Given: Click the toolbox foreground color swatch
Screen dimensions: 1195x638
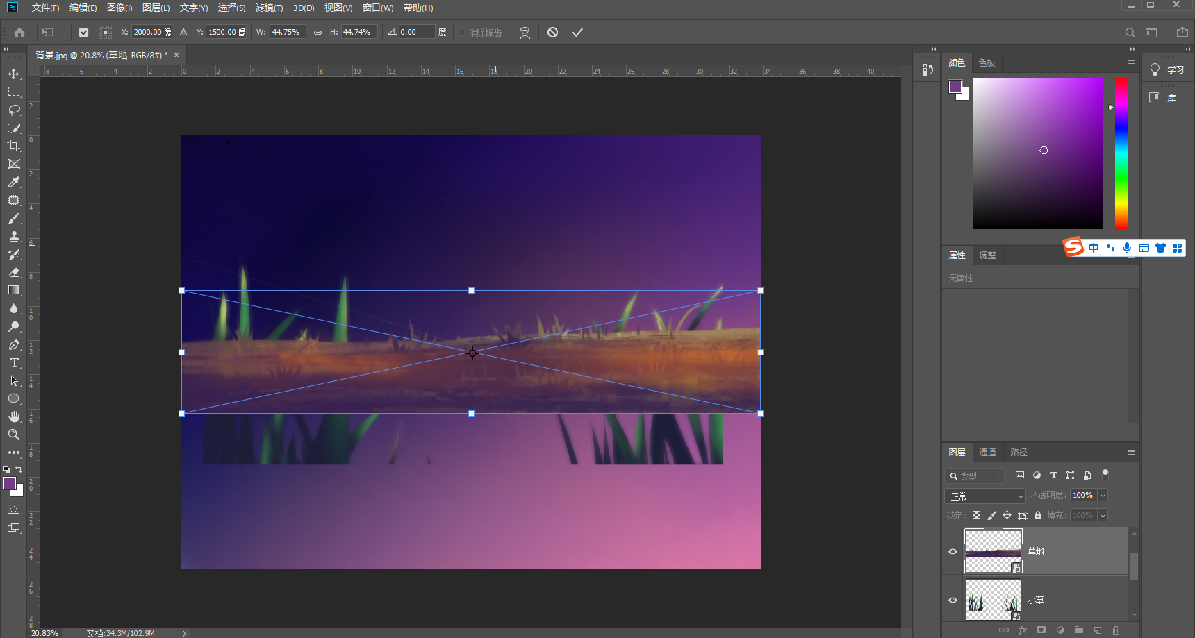Looking at the screenshot, I should click(10, 483).
